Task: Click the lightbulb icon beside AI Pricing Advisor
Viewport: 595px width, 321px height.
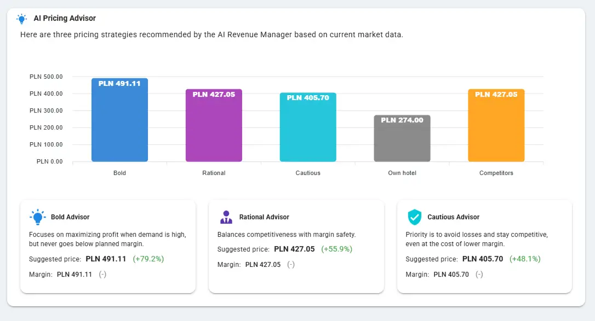Action: tap(21, 19)
